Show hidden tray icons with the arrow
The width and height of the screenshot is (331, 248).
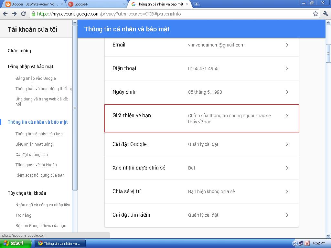click(295, 243)
